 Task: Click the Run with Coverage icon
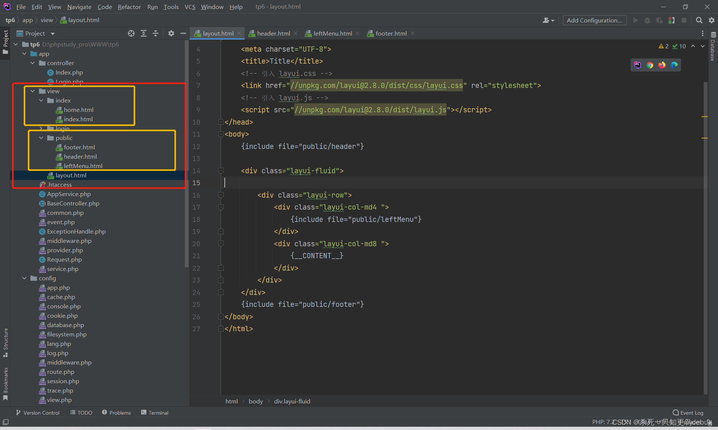click(659, 20)
